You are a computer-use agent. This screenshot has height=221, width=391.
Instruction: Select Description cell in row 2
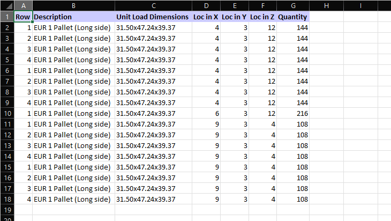point(73,27)
